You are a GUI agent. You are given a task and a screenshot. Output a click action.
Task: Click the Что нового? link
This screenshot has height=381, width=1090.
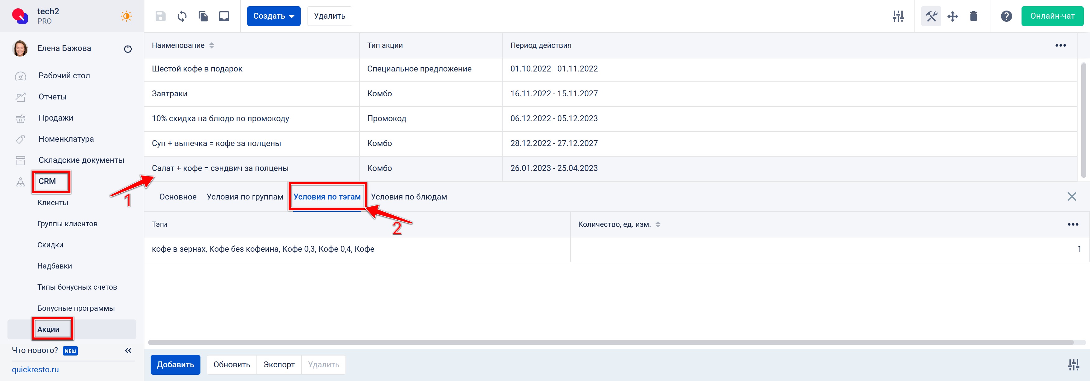click(35, 351)
